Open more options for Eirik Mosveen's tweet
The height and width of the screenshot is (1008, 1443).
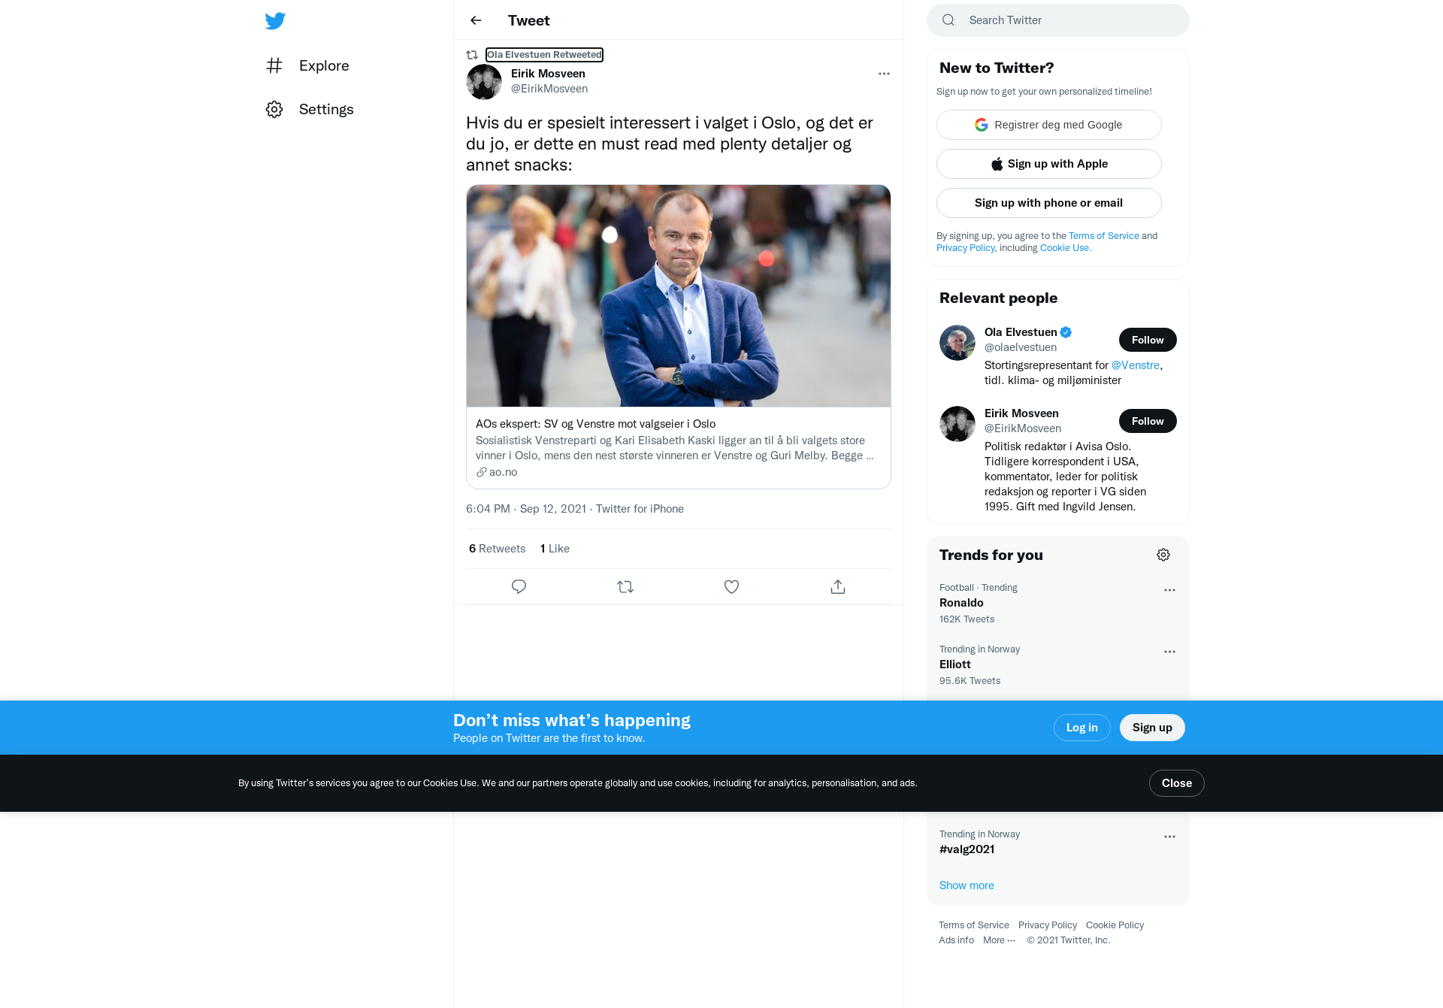point(884,74)
